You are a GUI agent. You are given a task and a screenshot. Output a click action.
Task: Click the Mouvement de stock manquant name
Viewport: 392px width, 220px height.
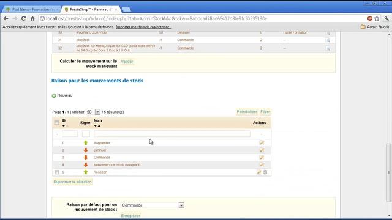[x=116, y=165]
